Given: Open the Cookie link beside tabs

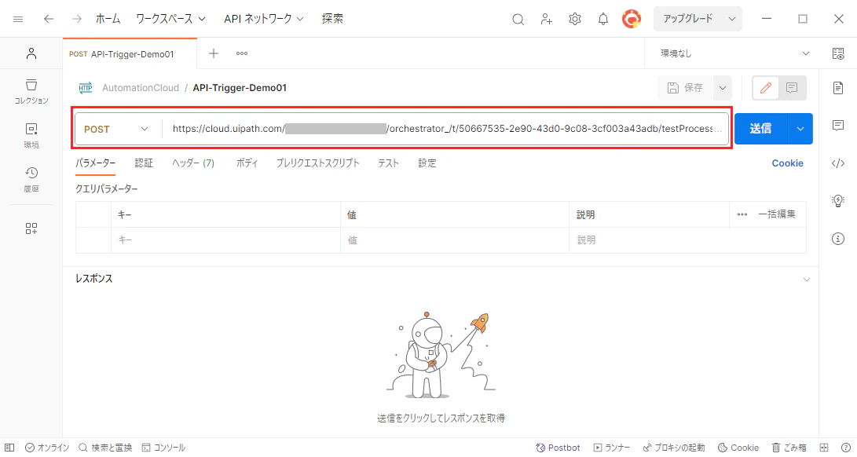Looking at the screenshot, I should [x=787, y=163].
